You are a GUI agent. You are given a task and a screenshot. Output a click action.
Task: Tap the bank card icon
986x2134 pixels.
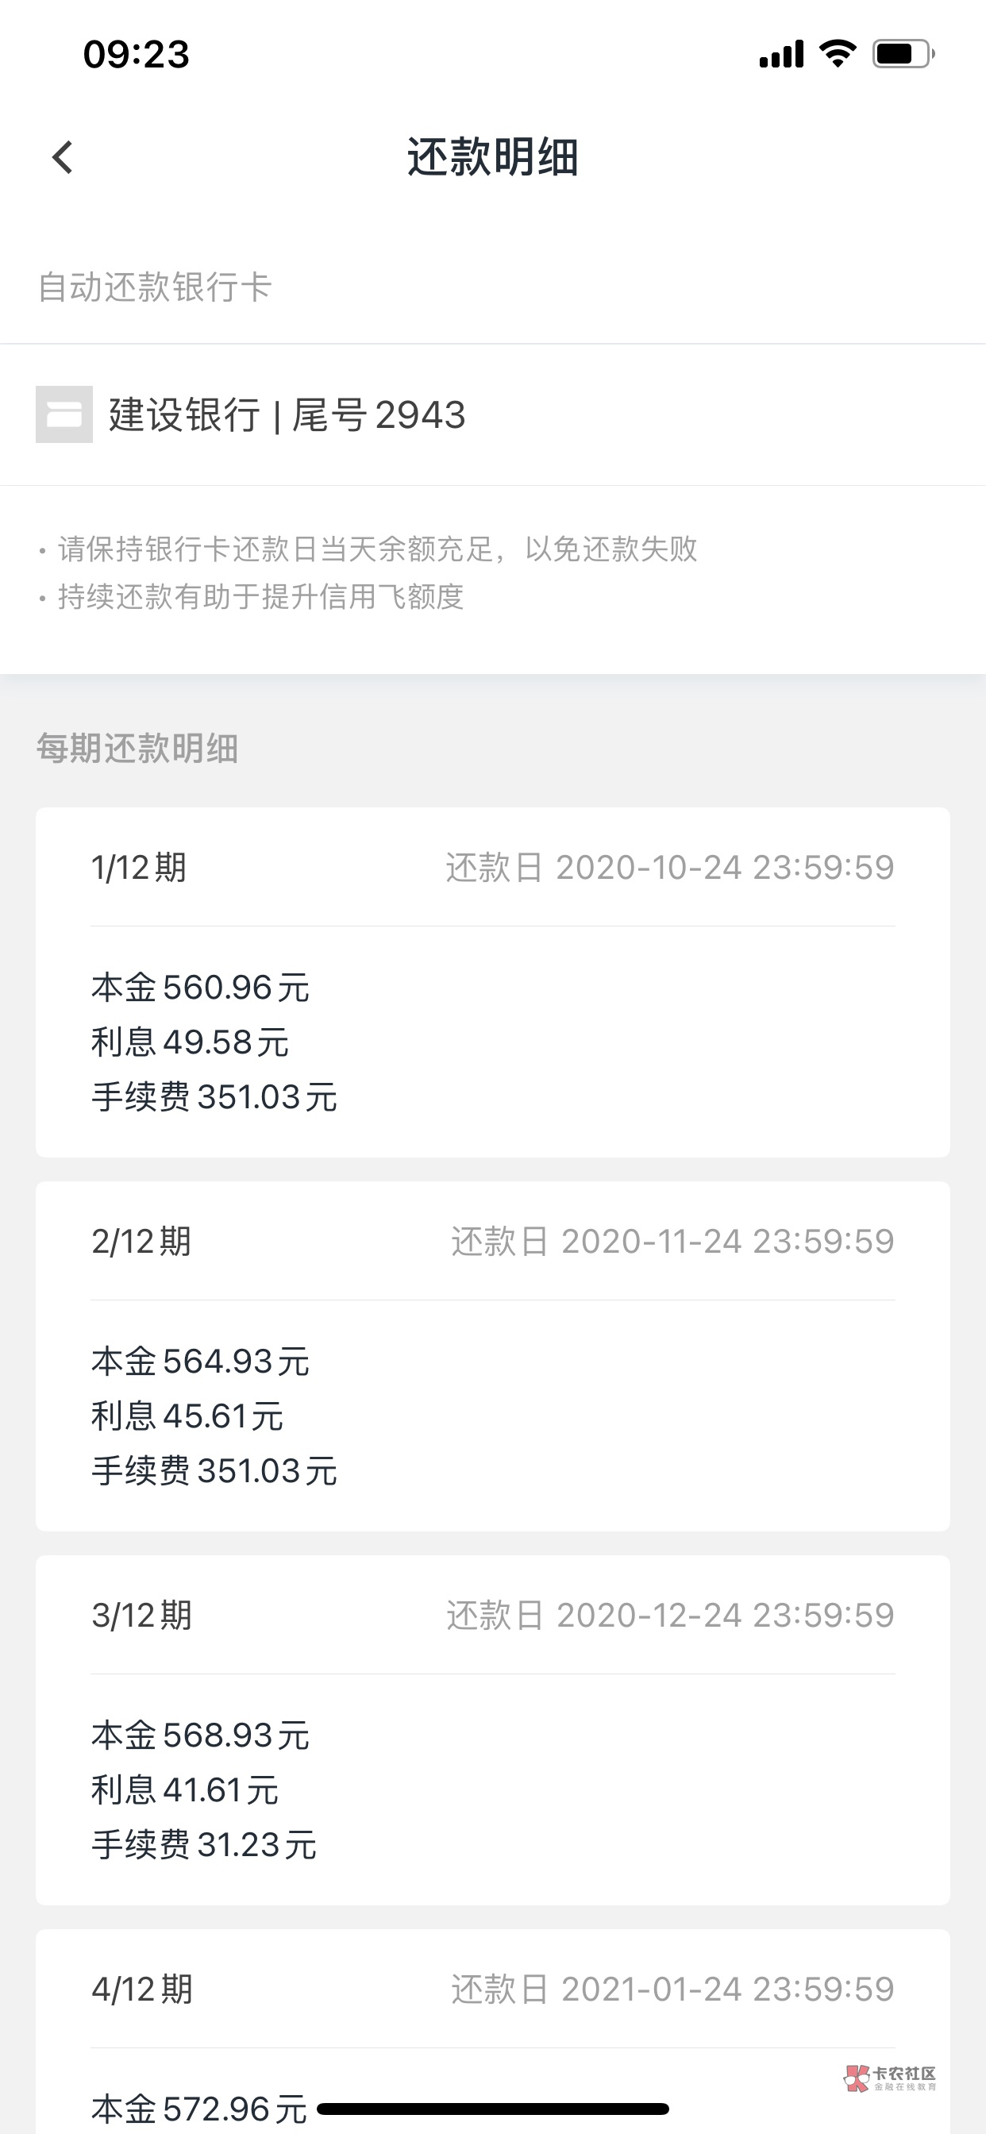click(x=64, y=414)
